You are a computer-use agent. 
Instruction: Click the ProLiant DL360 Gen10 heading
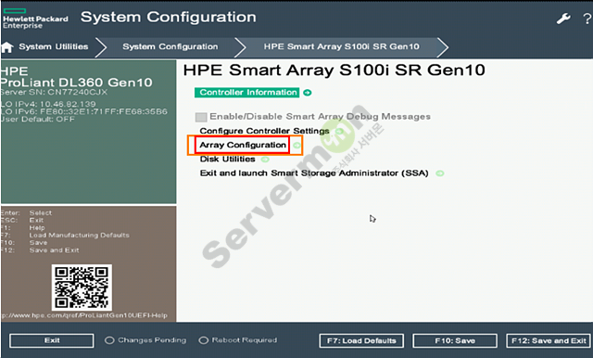pos(76,83)
